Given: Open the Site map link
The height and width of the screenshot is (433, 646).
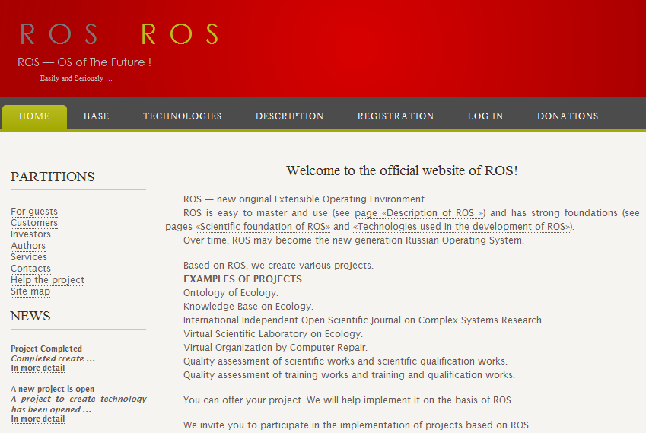Looking at the screenshot, I should (30, 291).
